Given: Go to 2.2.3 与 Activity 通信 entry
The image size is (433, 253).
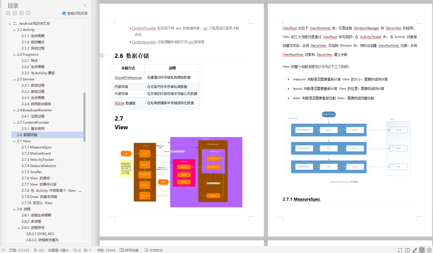Looking at the screenshot, I should click(38, 73).
